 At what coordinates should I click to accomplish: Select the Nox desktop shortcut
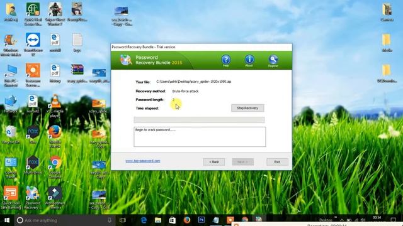[33, 135]
